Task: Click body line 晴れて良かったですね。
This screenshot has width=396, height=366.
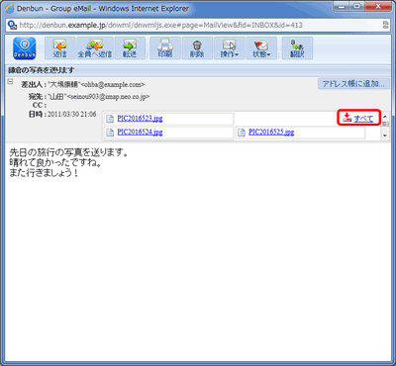Action: (x=55, y=162)
